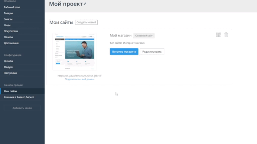Click Создать новый button
This screenshot has width=257, height=144.
[86, 22]
